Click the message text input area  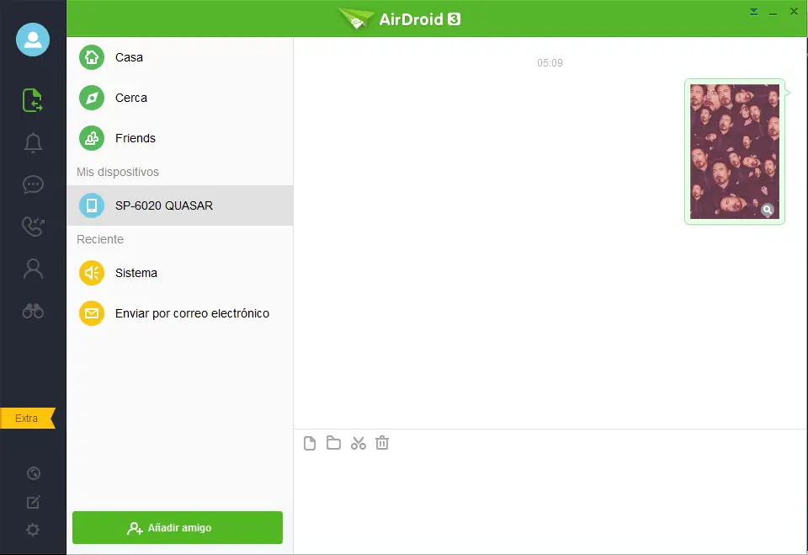pyautogui.click(x=550, y=504)
